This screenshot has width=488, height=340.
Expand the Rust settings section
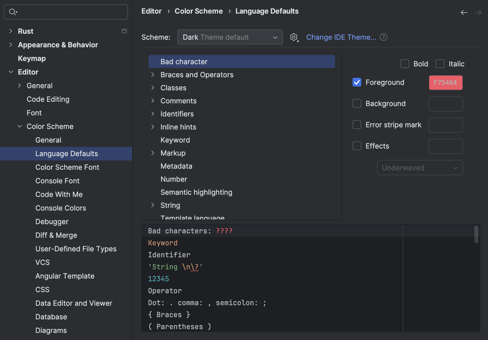tap(11, 31)
